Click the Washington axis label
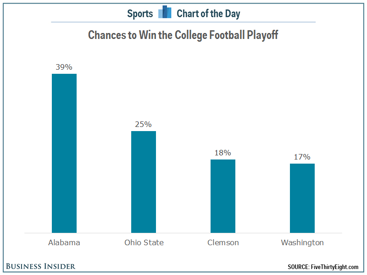This screenshot has height=275, width=367. coord(302,242)
